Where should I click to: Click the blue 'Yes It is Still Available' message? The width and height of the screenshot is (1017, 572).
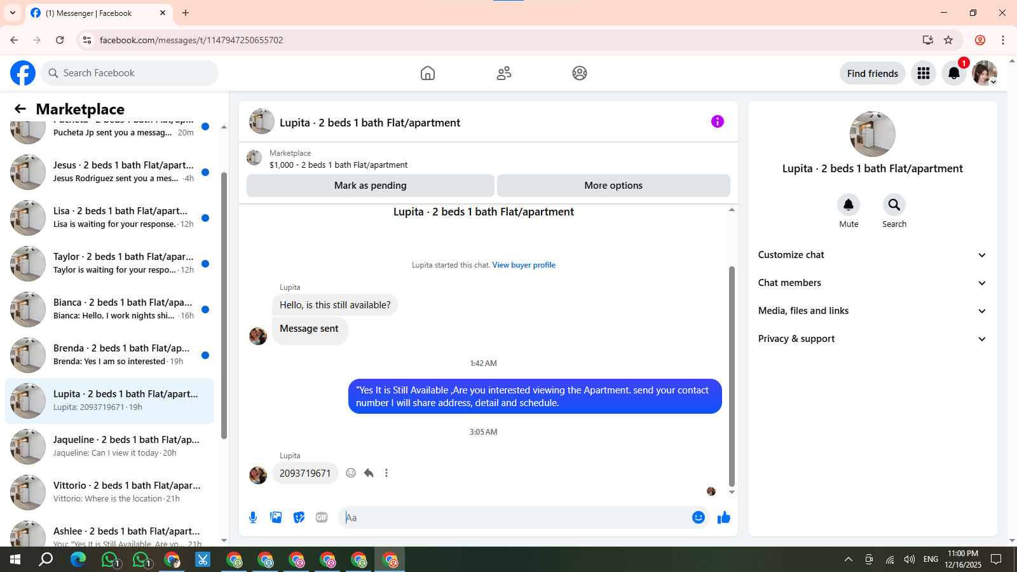point(535,397)
